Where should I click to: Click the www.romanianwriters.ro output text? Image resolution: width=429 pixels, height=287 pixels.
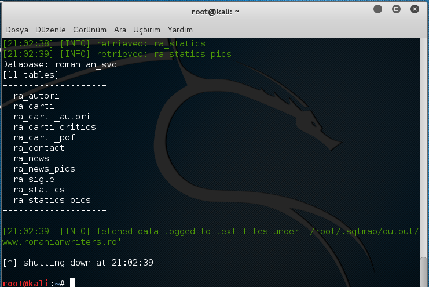(x=61, y=242)
